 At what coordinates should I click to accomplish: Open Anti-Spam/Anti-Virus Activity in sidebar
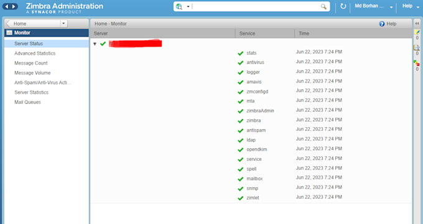43,83
